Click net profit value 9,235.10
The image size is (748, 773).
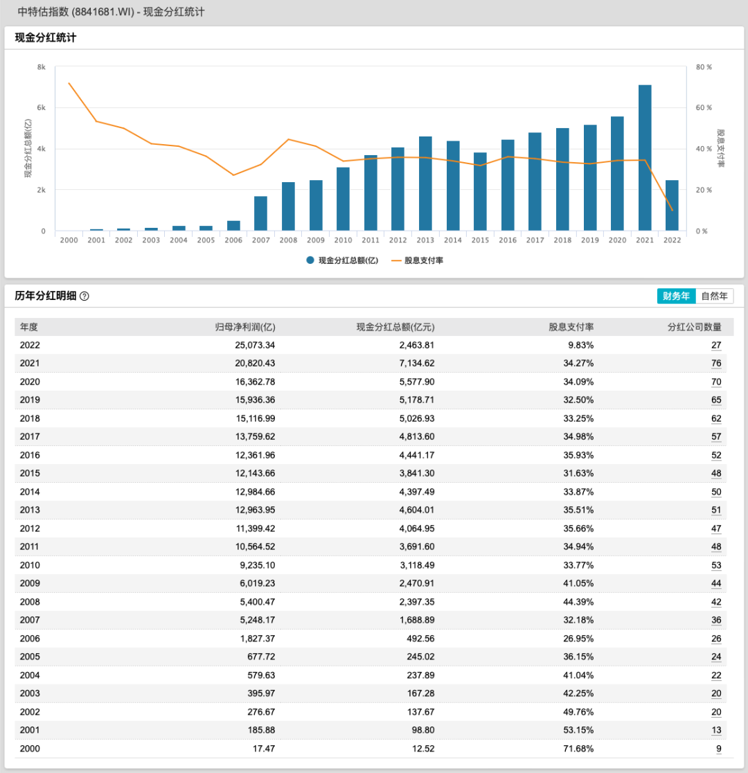coord(258,565)
